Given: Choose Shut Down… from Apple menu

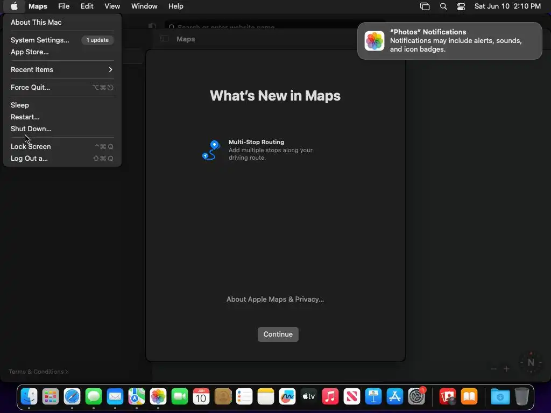Looking at the screenshot, I should pos(62,129).
